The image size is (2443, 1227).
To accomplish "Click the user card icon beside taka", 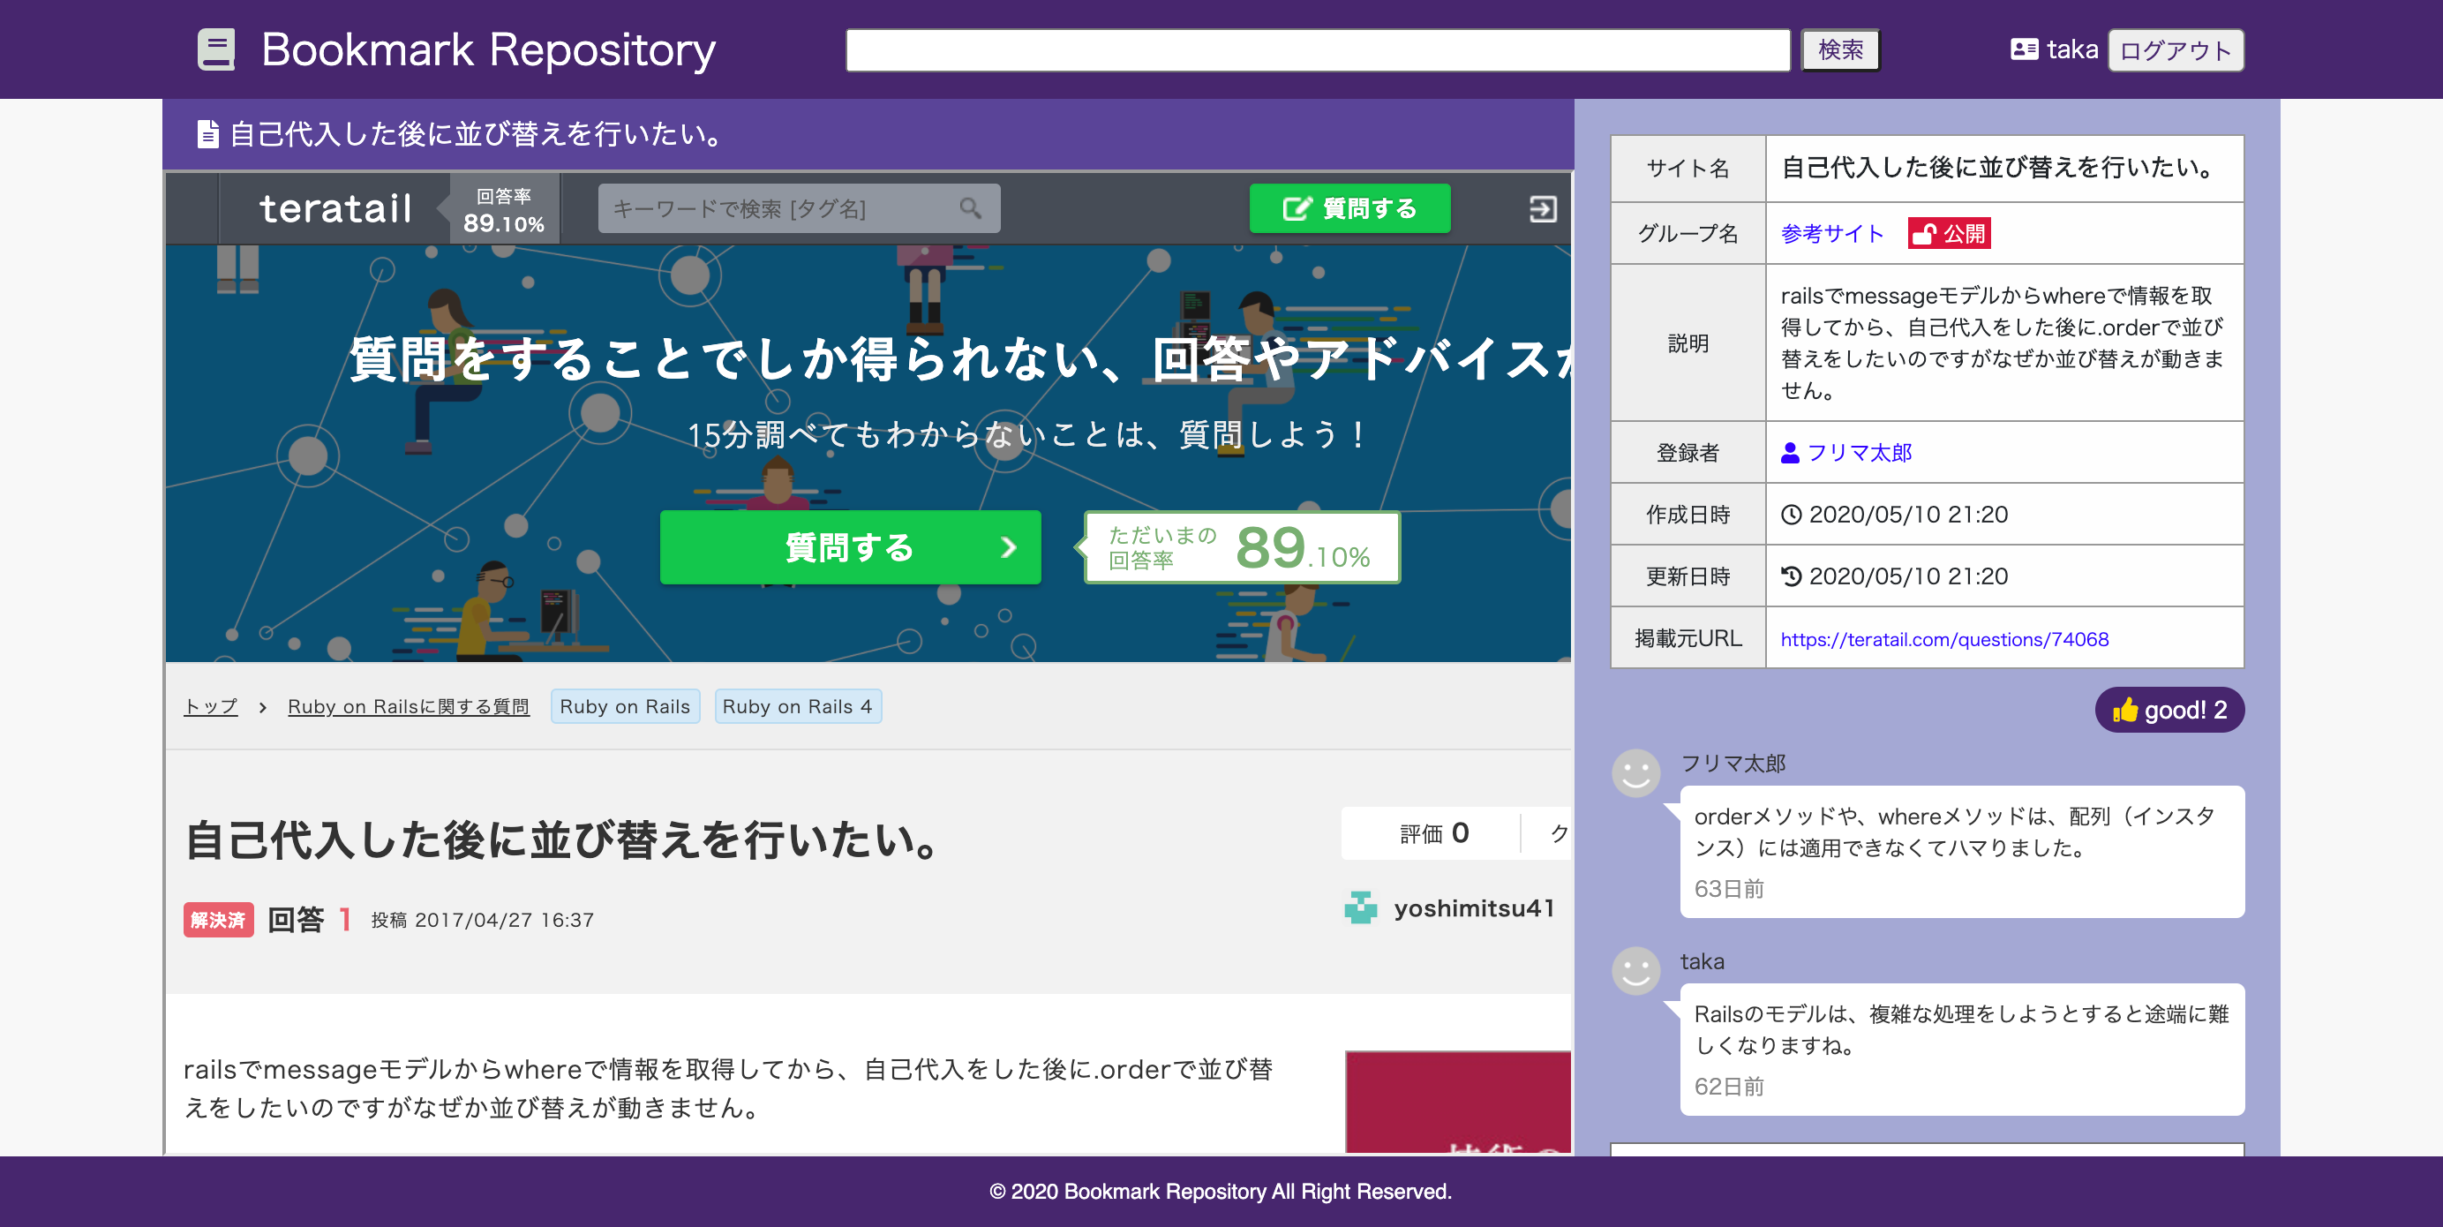I will click(x=2024, y=49).
